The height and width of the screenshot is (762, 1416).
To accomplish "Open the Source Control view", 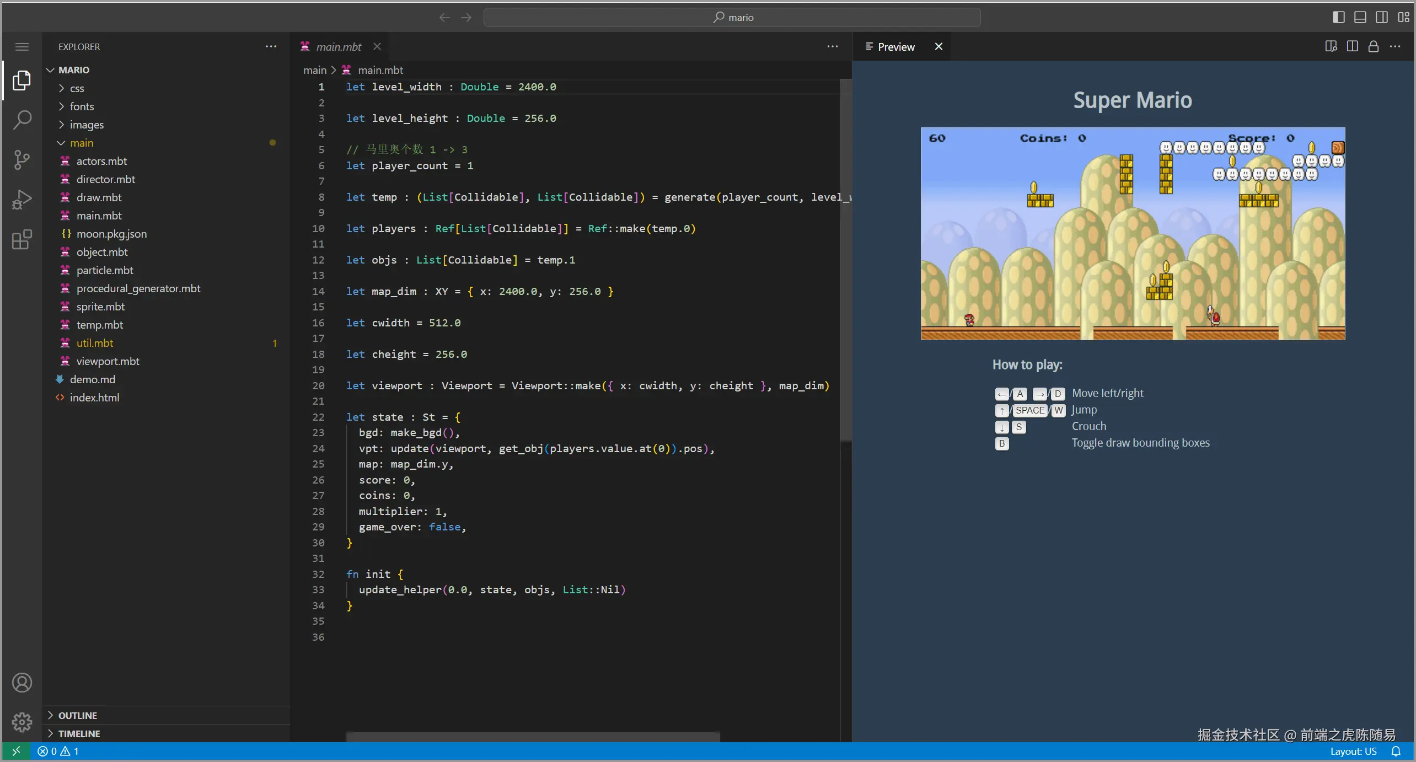I will point(22,160).
